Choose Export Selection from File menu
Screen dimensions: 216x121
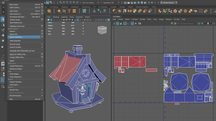coord(16,37)
